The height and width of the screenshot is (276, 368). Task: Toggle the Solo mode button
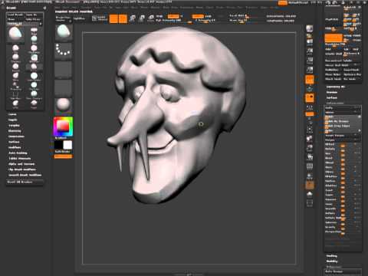[x=310, y=194]
